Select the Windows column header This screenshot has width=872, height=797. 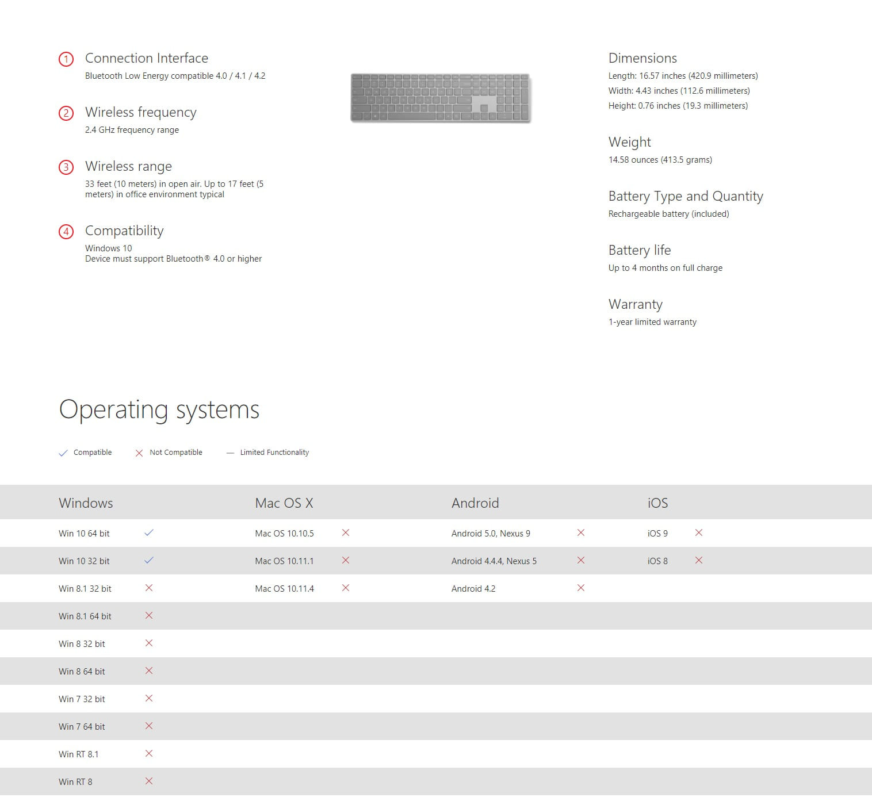(x=86, y=503)
